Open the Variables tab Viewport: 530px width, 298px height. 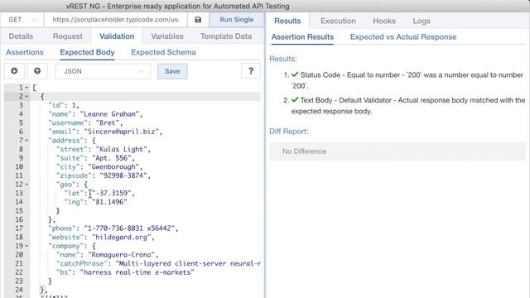coord(167,36)
